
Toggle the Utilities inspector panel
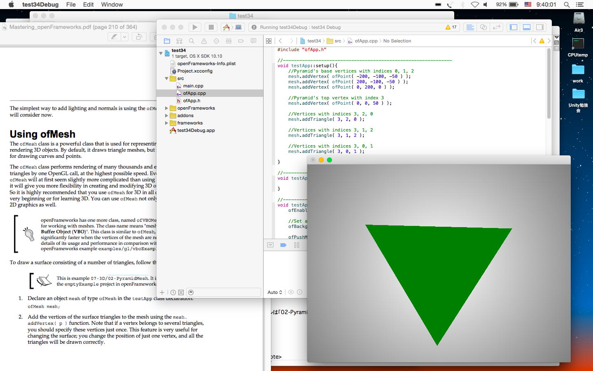click(x=540, y=27)
